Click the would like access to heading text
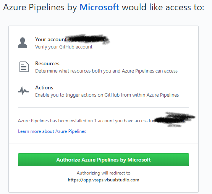The image size is (212, 194). [x=163, y=7]
